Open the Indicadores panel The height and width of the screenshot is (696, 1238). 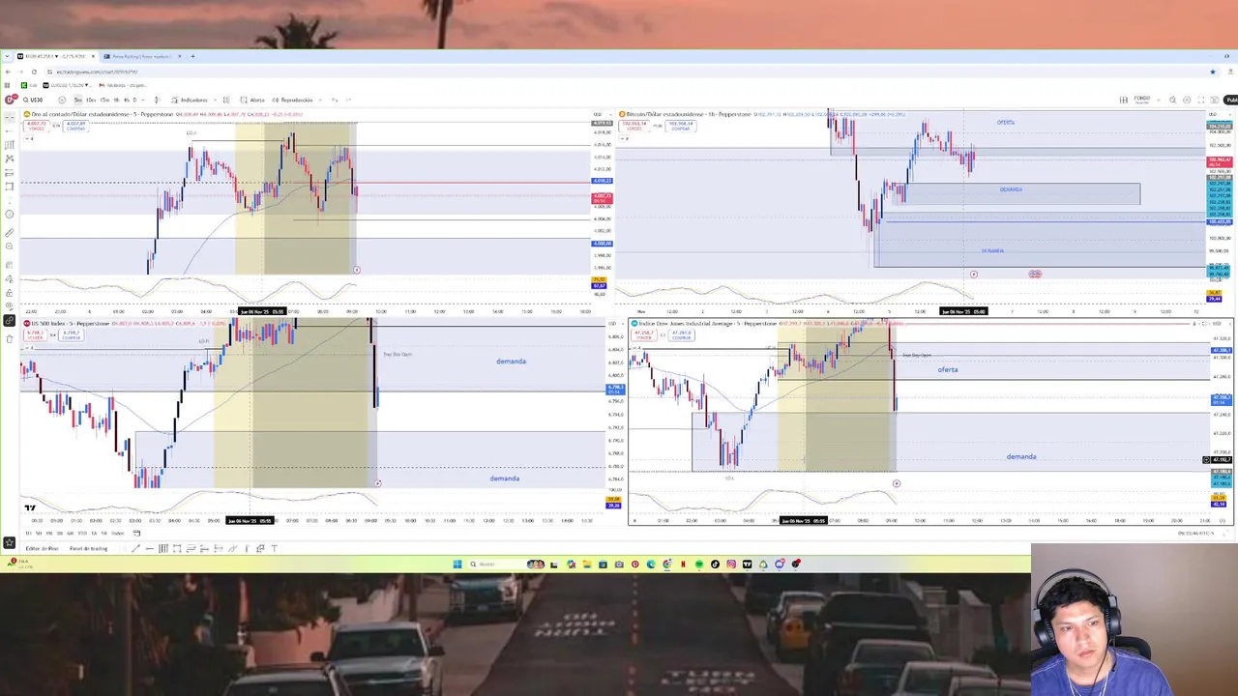click(190, 100)
